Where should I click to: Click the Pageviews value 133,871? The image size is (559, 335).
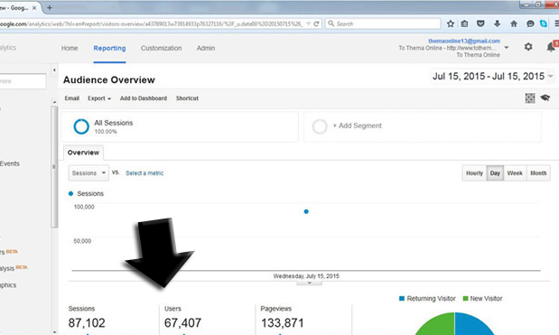(283, 323)
